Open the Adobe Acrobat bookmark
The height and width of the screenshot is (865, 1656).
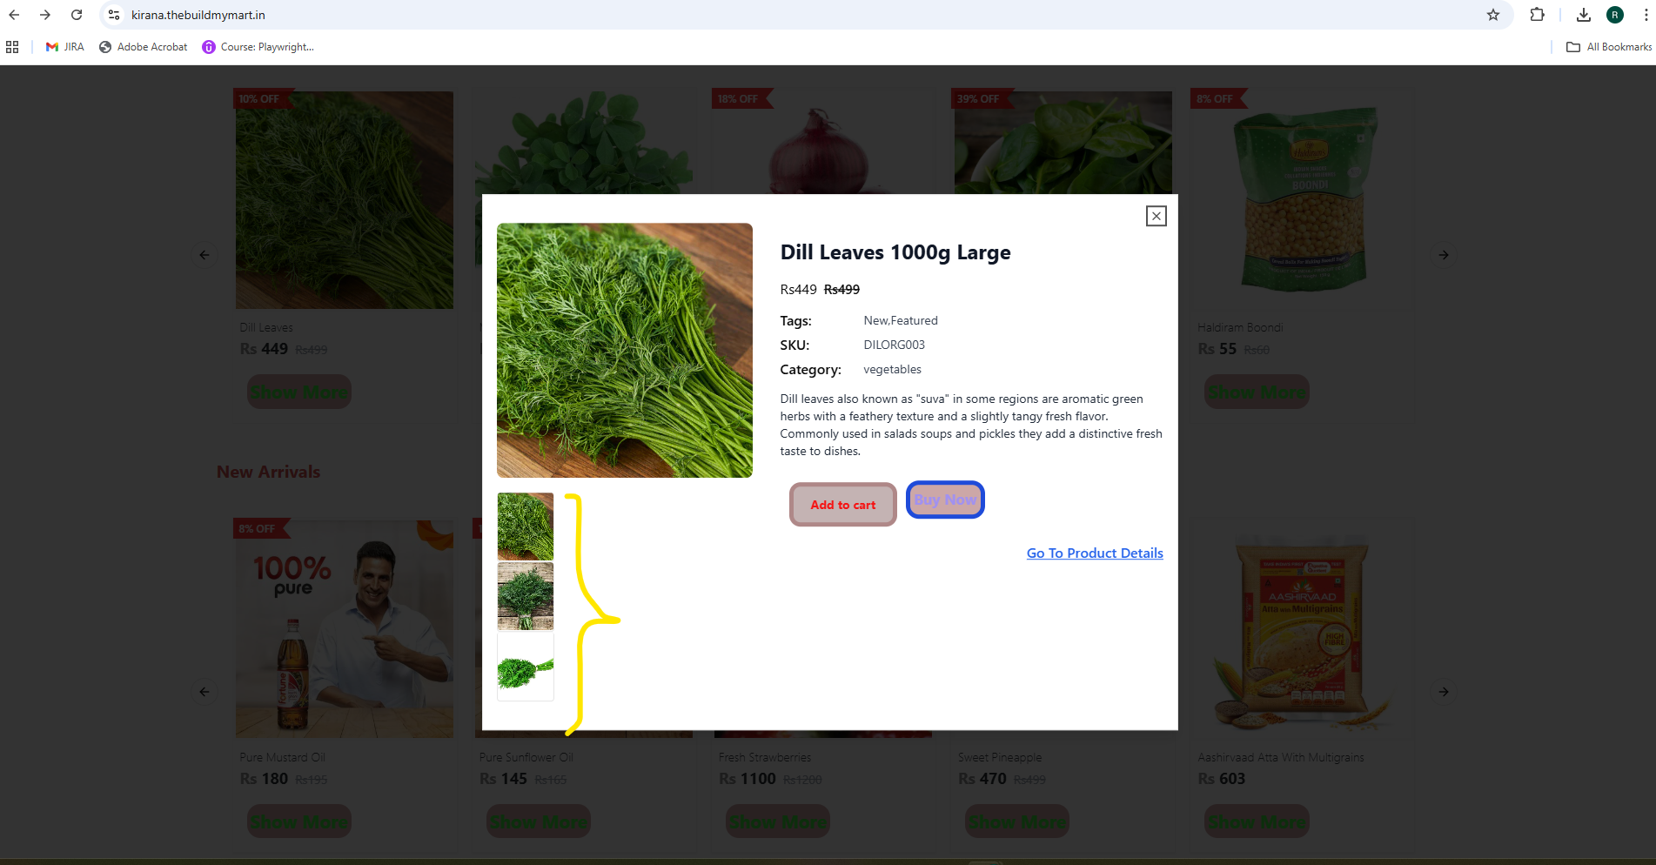click(x=144, y=47)
